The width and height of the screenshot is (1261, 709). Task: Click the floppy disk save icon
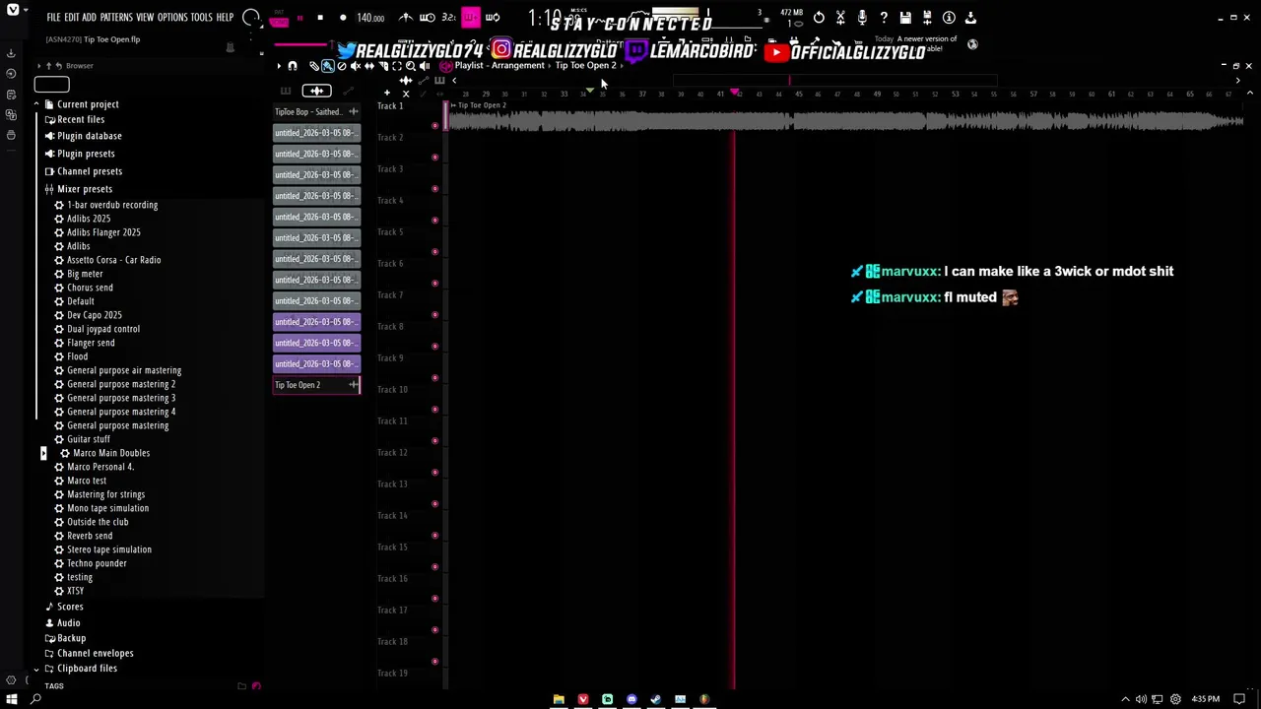[905, 18]
